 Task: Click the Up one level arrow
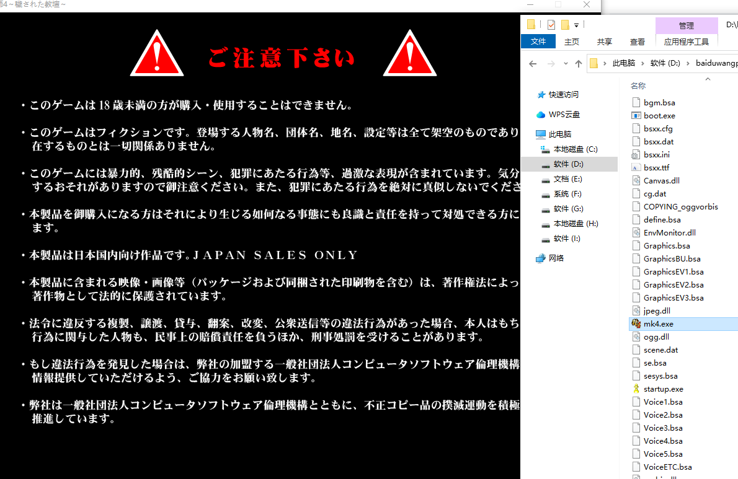click(578, 63)
